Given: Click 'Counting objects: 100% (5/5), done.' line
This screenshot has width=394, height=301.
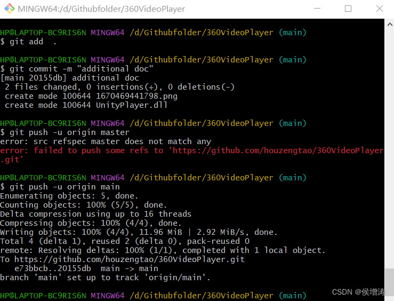Looking at the screenshot, I should click(x=83, y=205).
